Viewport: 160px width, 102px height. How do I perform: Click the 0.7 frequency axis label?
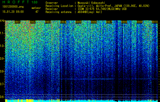tap(2, 84)
